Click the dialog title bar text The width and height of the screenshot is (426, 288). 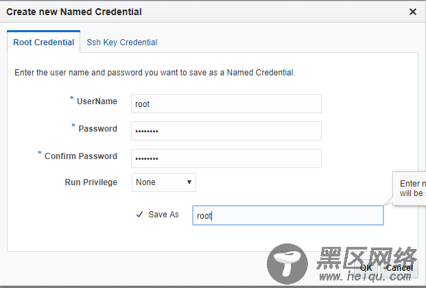tap(74, 12)
